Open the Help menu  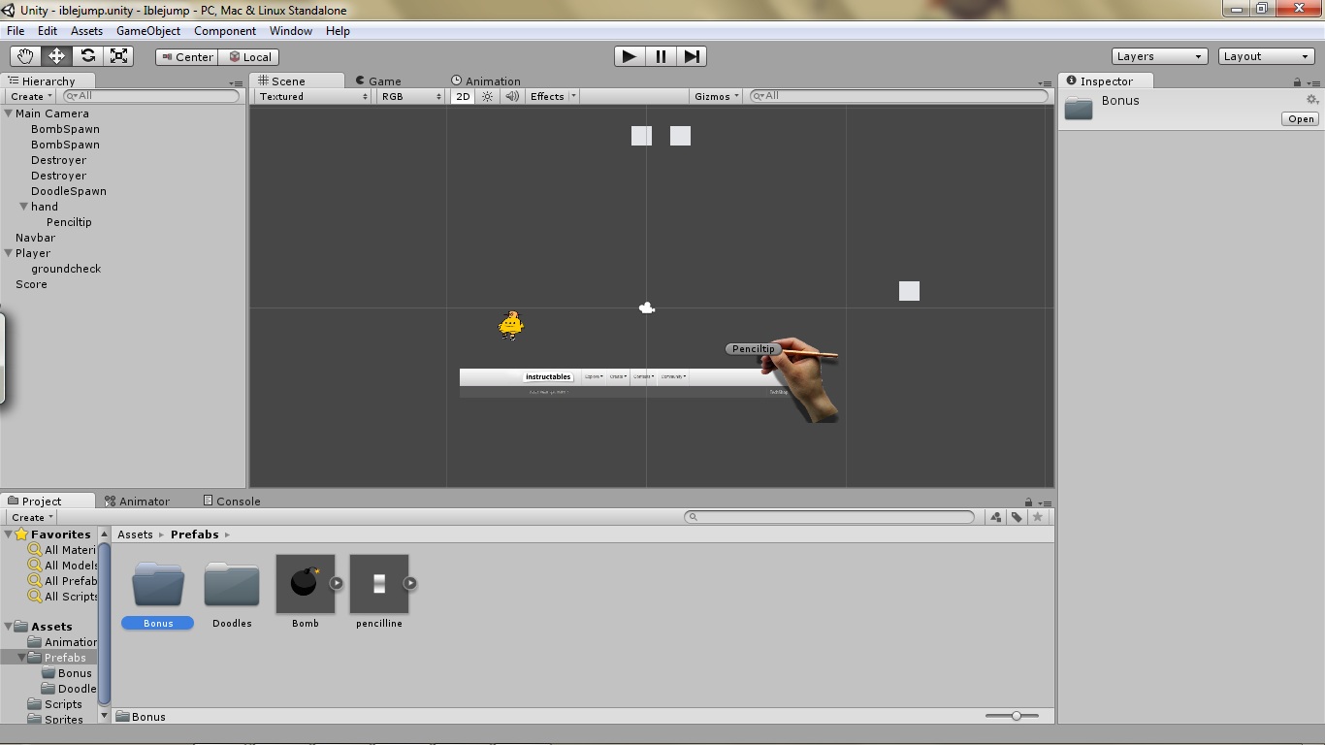[338, 31]
